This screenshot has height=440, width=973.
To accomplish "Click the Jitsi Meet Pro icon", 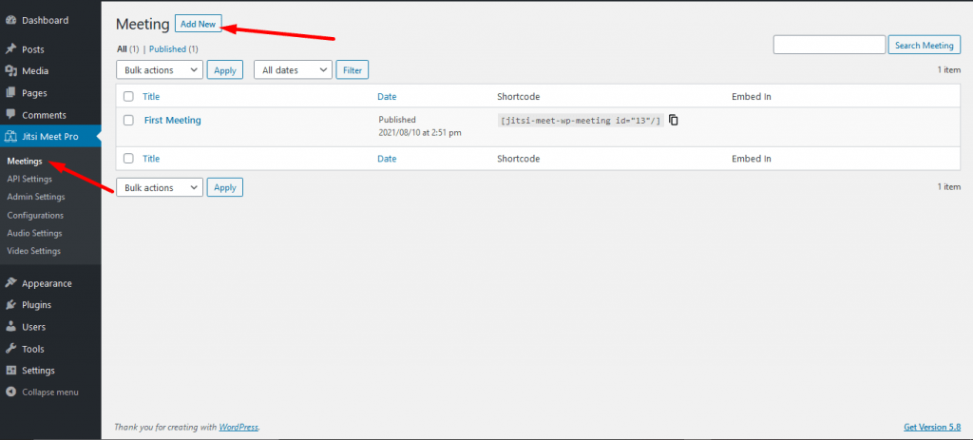I will click(x=10, y=137).
